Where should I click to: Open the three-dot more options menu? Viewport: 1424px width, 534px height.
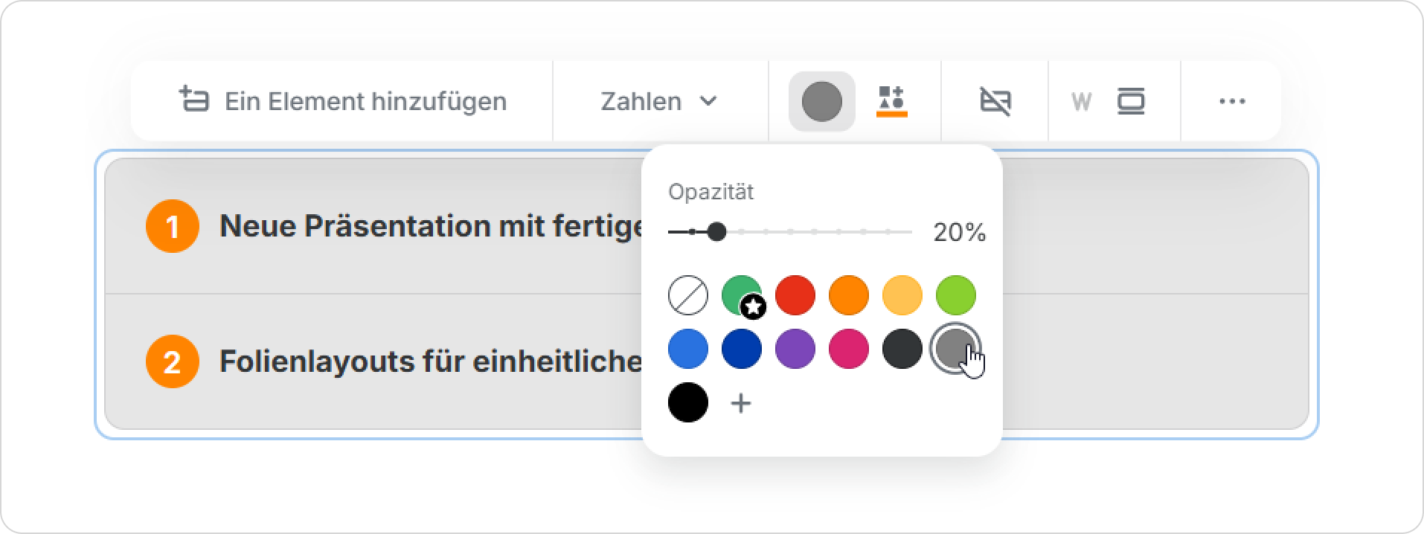(x=1232, y=101)
